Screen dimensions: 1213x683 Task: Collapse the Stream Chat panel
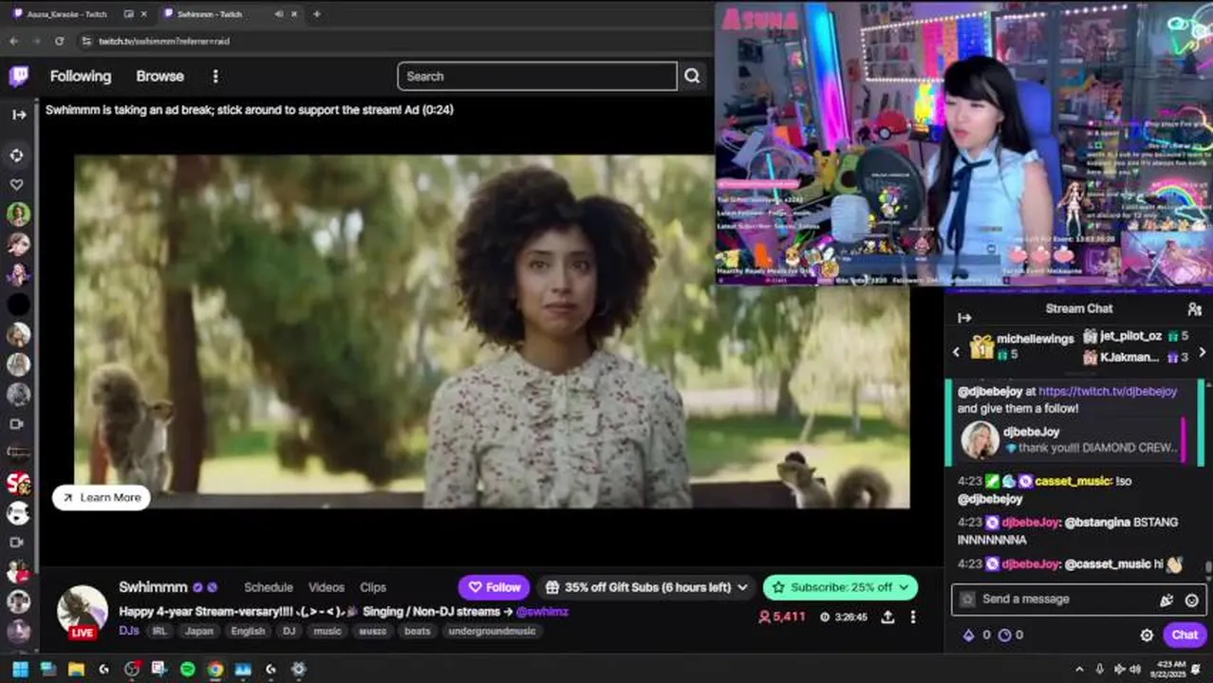coord(964,318)
